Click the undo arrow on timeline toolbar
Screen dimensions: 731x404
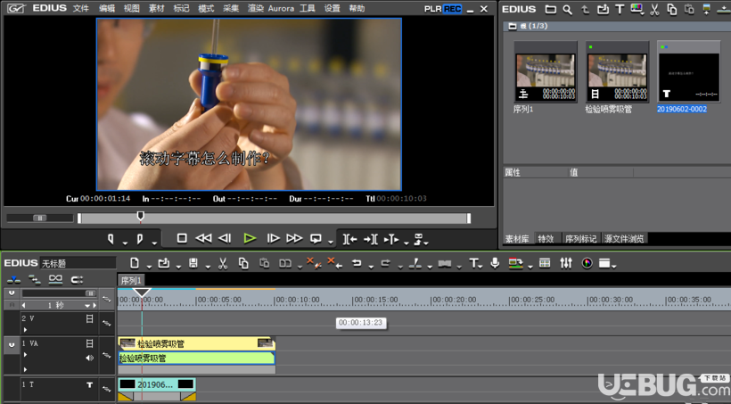(357, 263)
